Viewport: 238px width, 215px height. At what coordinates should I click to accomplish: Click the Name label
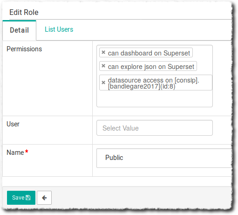coord(15,153)
